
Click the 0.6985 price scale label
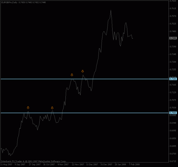(173, 115)
